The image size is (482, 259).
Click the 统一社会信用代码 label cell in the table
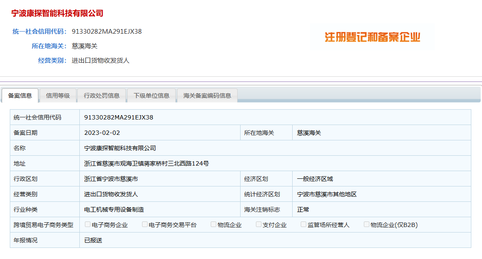(x=45, y=117)
